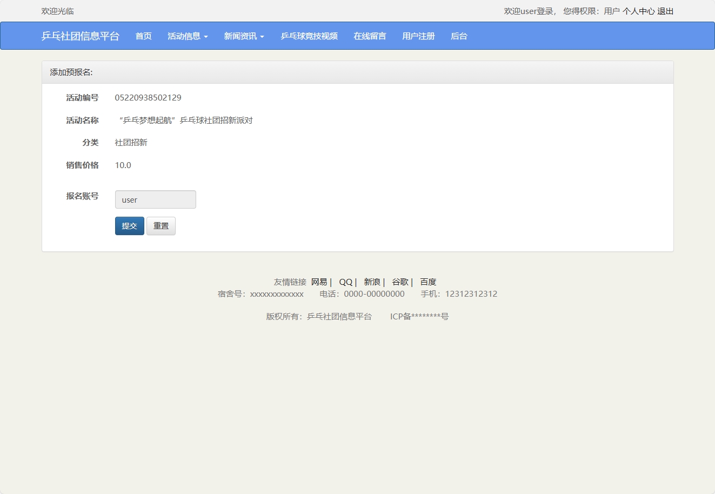715x494 pixels.
Task: Reset the form using 重置 button
Action: click(x=161, y=225)
